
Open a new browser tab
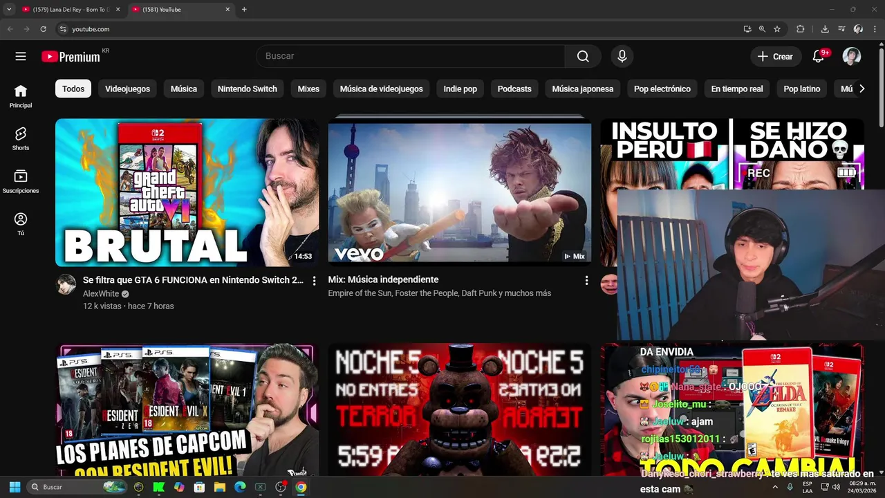[244, 10]
